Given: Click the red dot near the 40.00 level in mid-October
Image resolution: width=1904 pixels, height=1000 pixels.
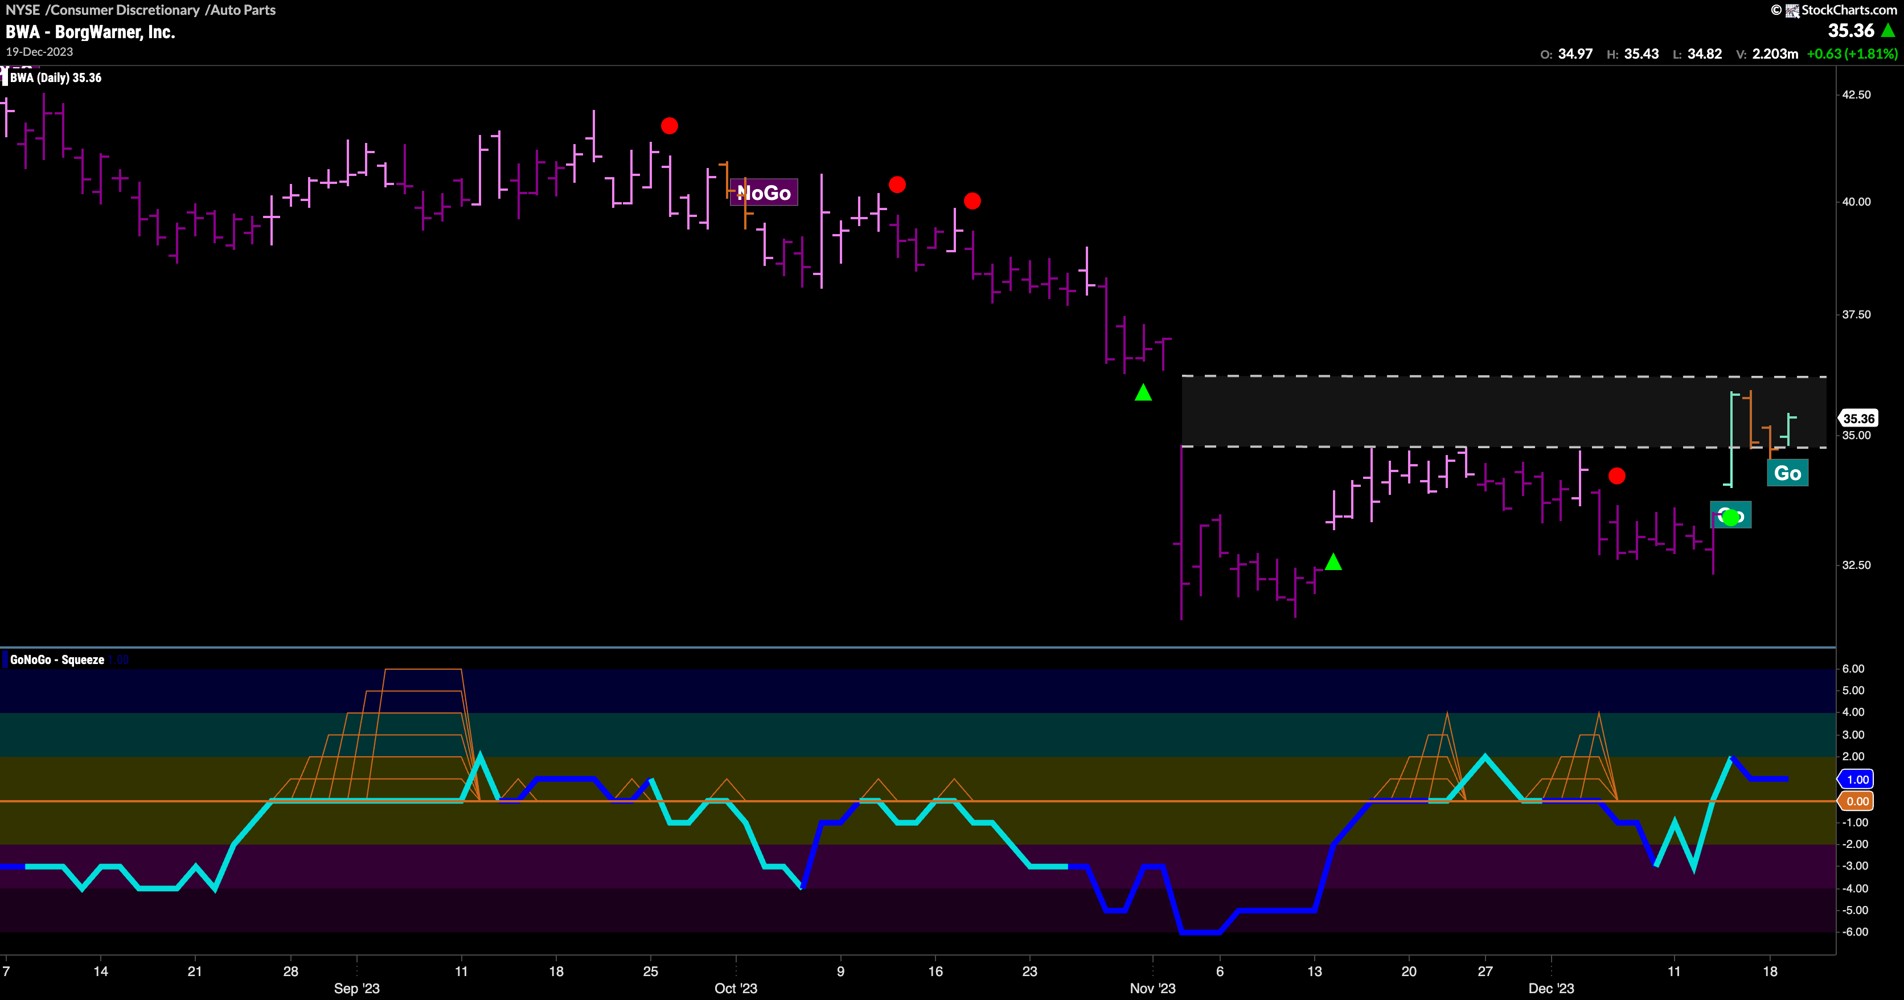Looking at the screenshot, I should coord(972,201).
